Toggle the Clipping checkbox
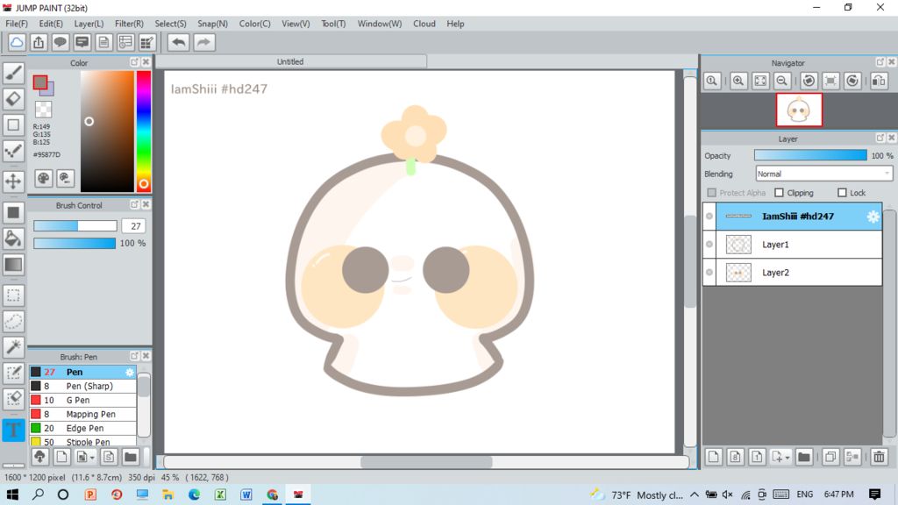This screenshot has width=898, height=505. pyautogui.click(x=779, y=193)
